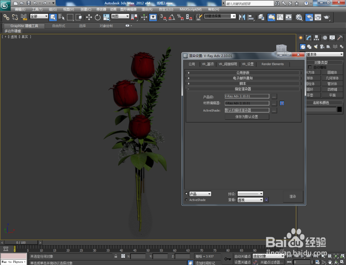Image resolution: width=346 pixels, height=265 pixels.
Task: Expand the '公用参数' rollout
Action: 243,73
